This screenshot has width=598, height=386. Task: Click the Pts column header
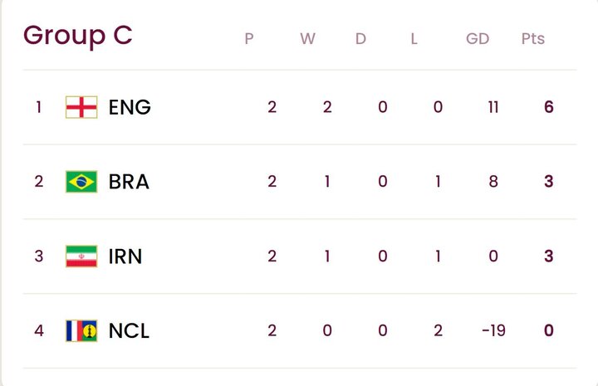click(533, 39)
